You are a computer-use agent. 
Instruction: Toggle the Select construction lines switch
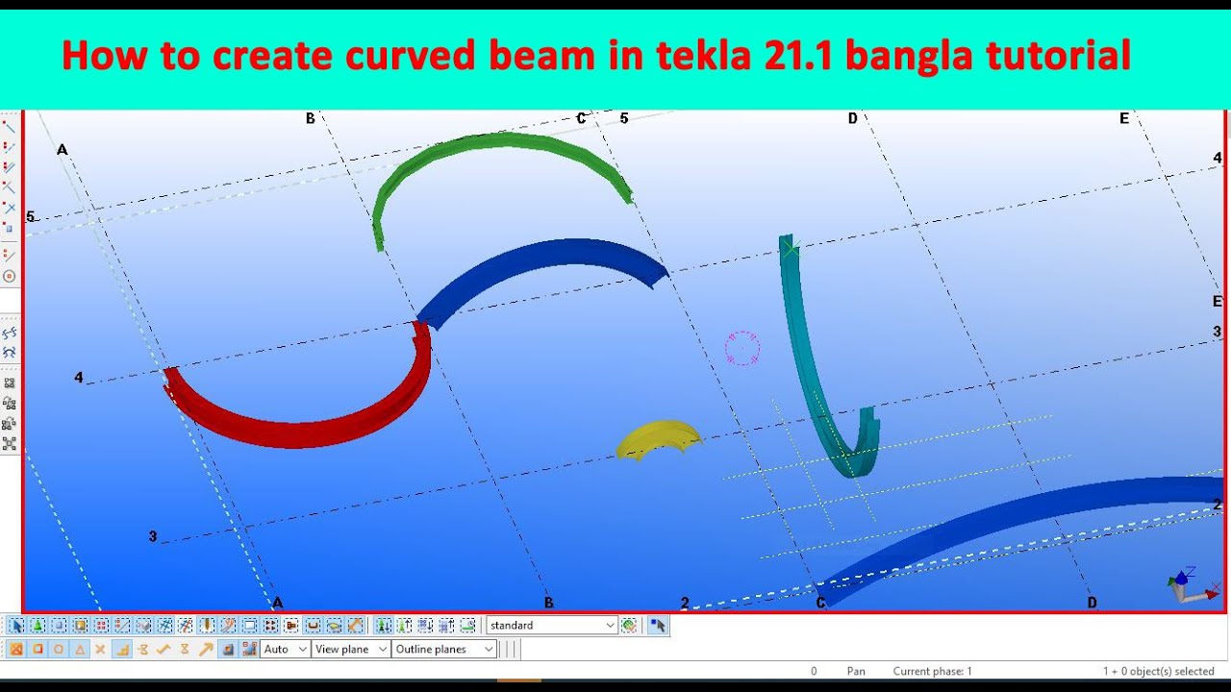click(122, 625)
